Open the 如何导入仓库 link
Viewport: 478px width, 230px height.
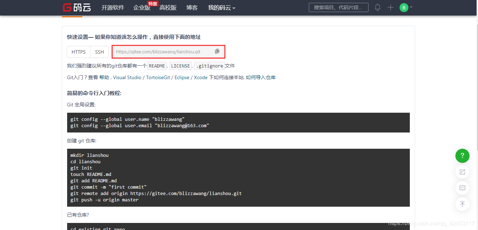261,77
